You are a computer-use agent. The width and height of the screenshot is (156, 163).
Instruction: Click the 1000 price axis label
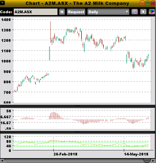pos(6,61)
